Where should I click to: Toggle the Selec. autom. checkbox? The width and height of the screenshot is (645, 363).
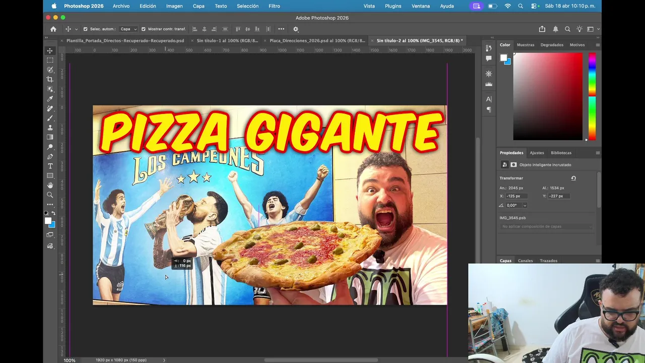point(85,29)
